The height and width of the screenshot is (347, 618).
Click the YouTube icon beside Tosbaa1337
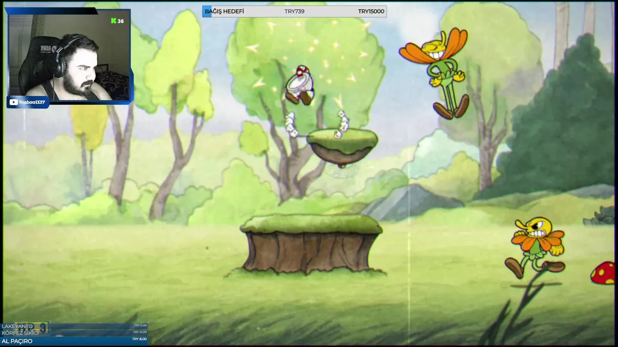(14, 102)
